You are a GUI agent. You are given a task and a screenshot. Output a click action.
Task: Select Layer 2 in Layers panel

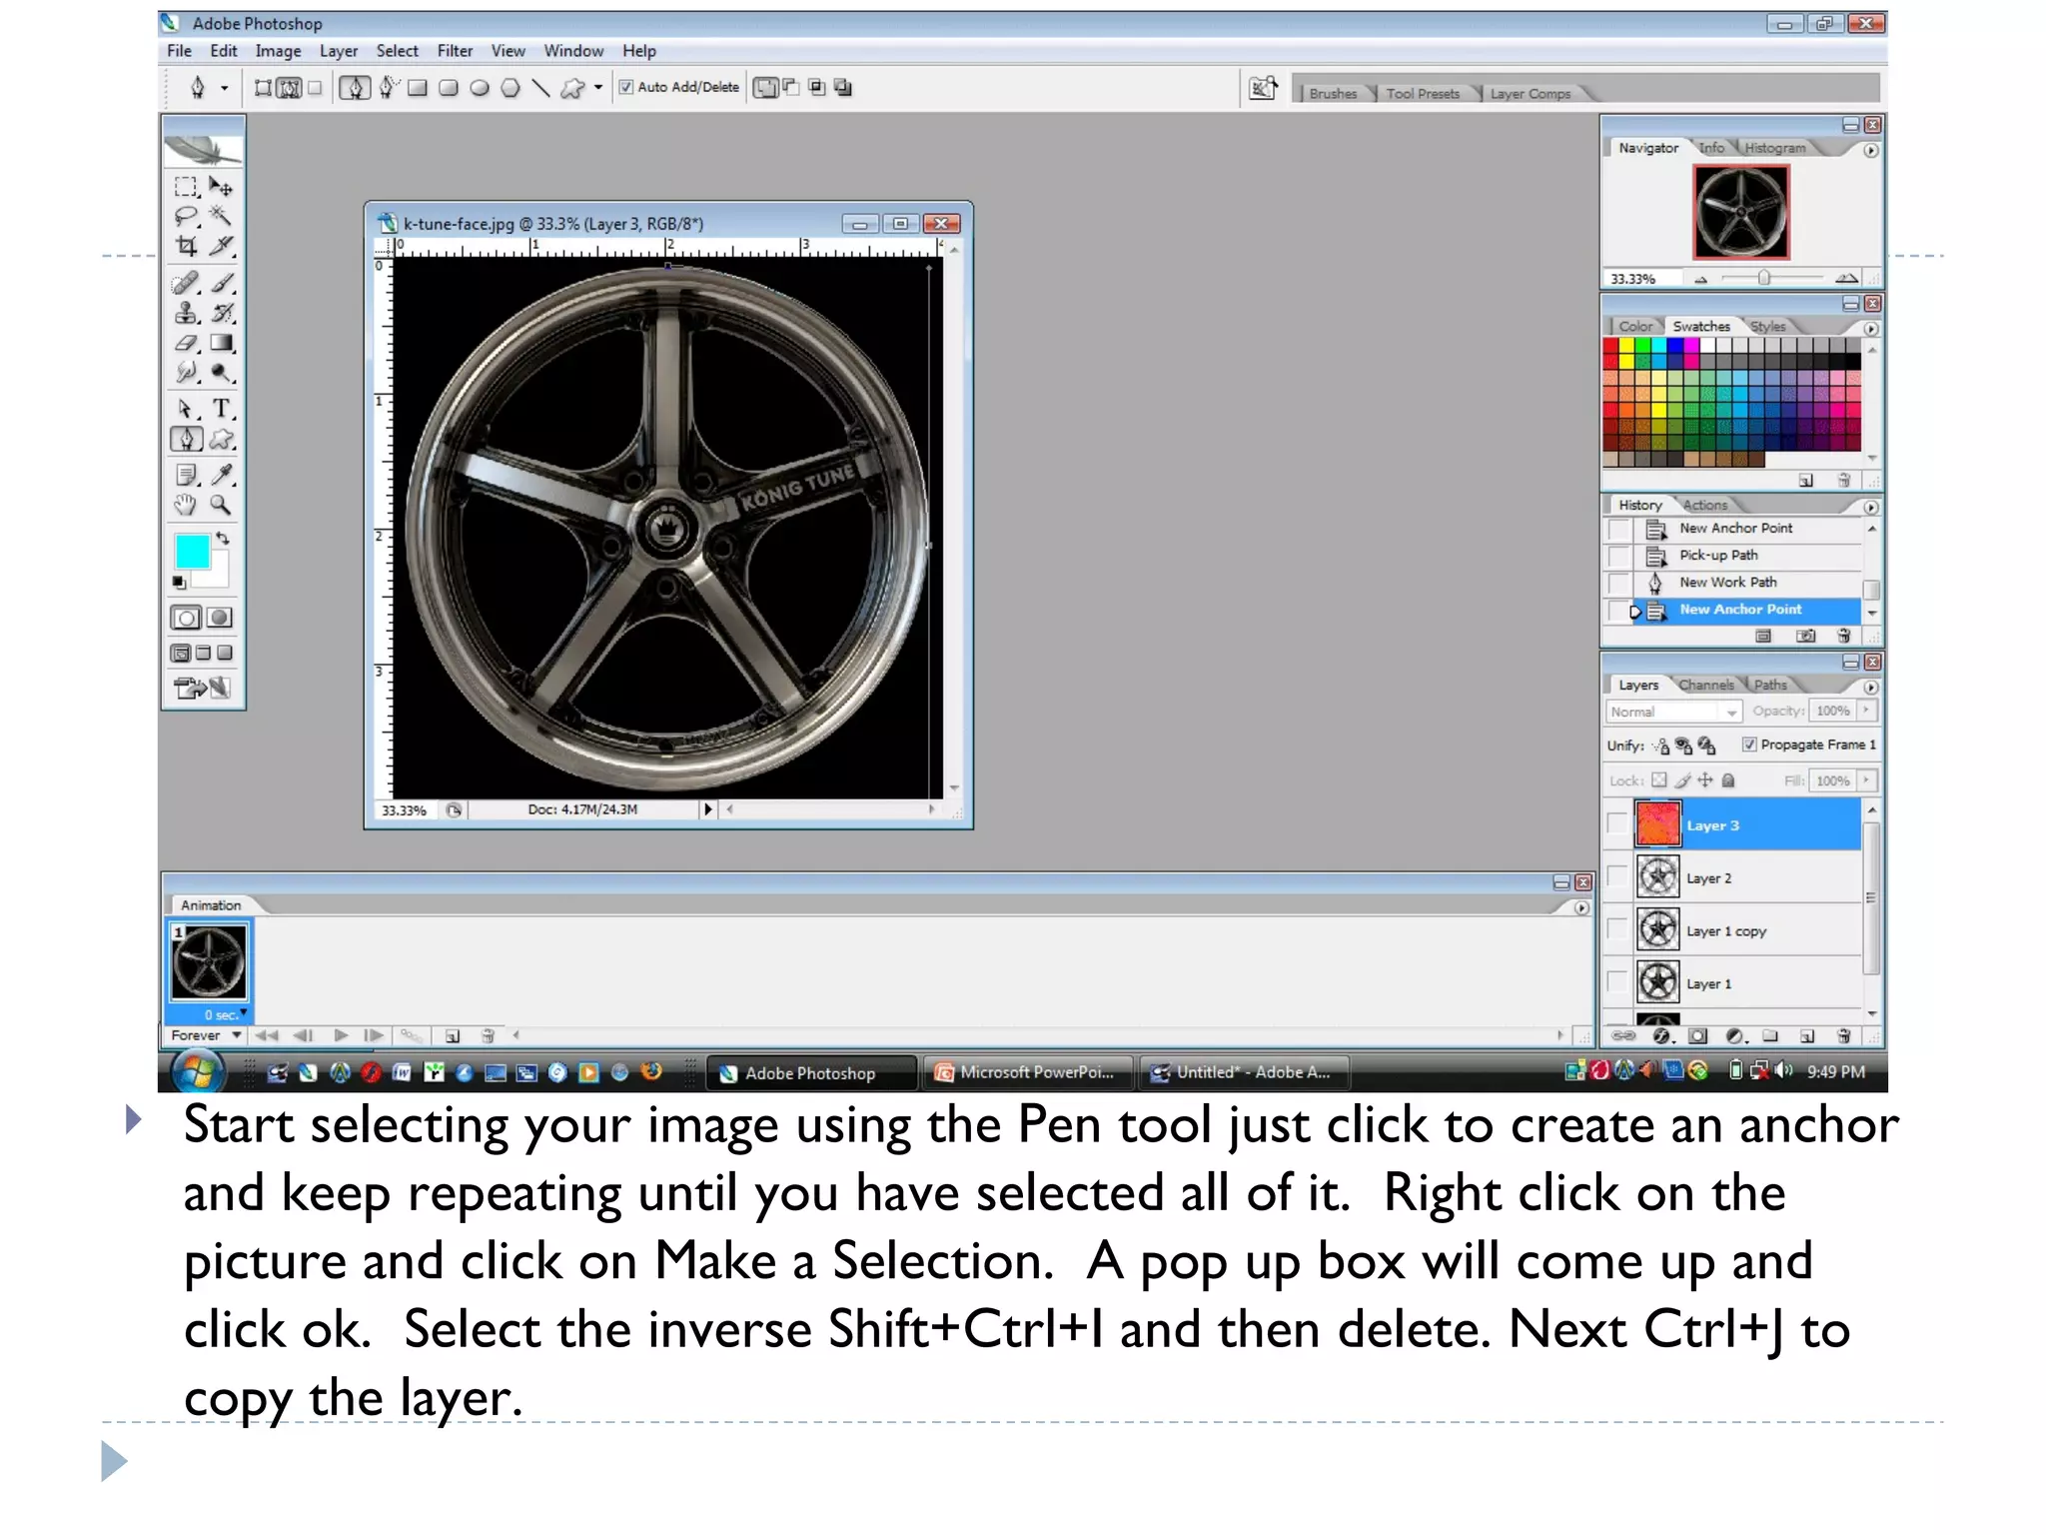[1747, 877]
